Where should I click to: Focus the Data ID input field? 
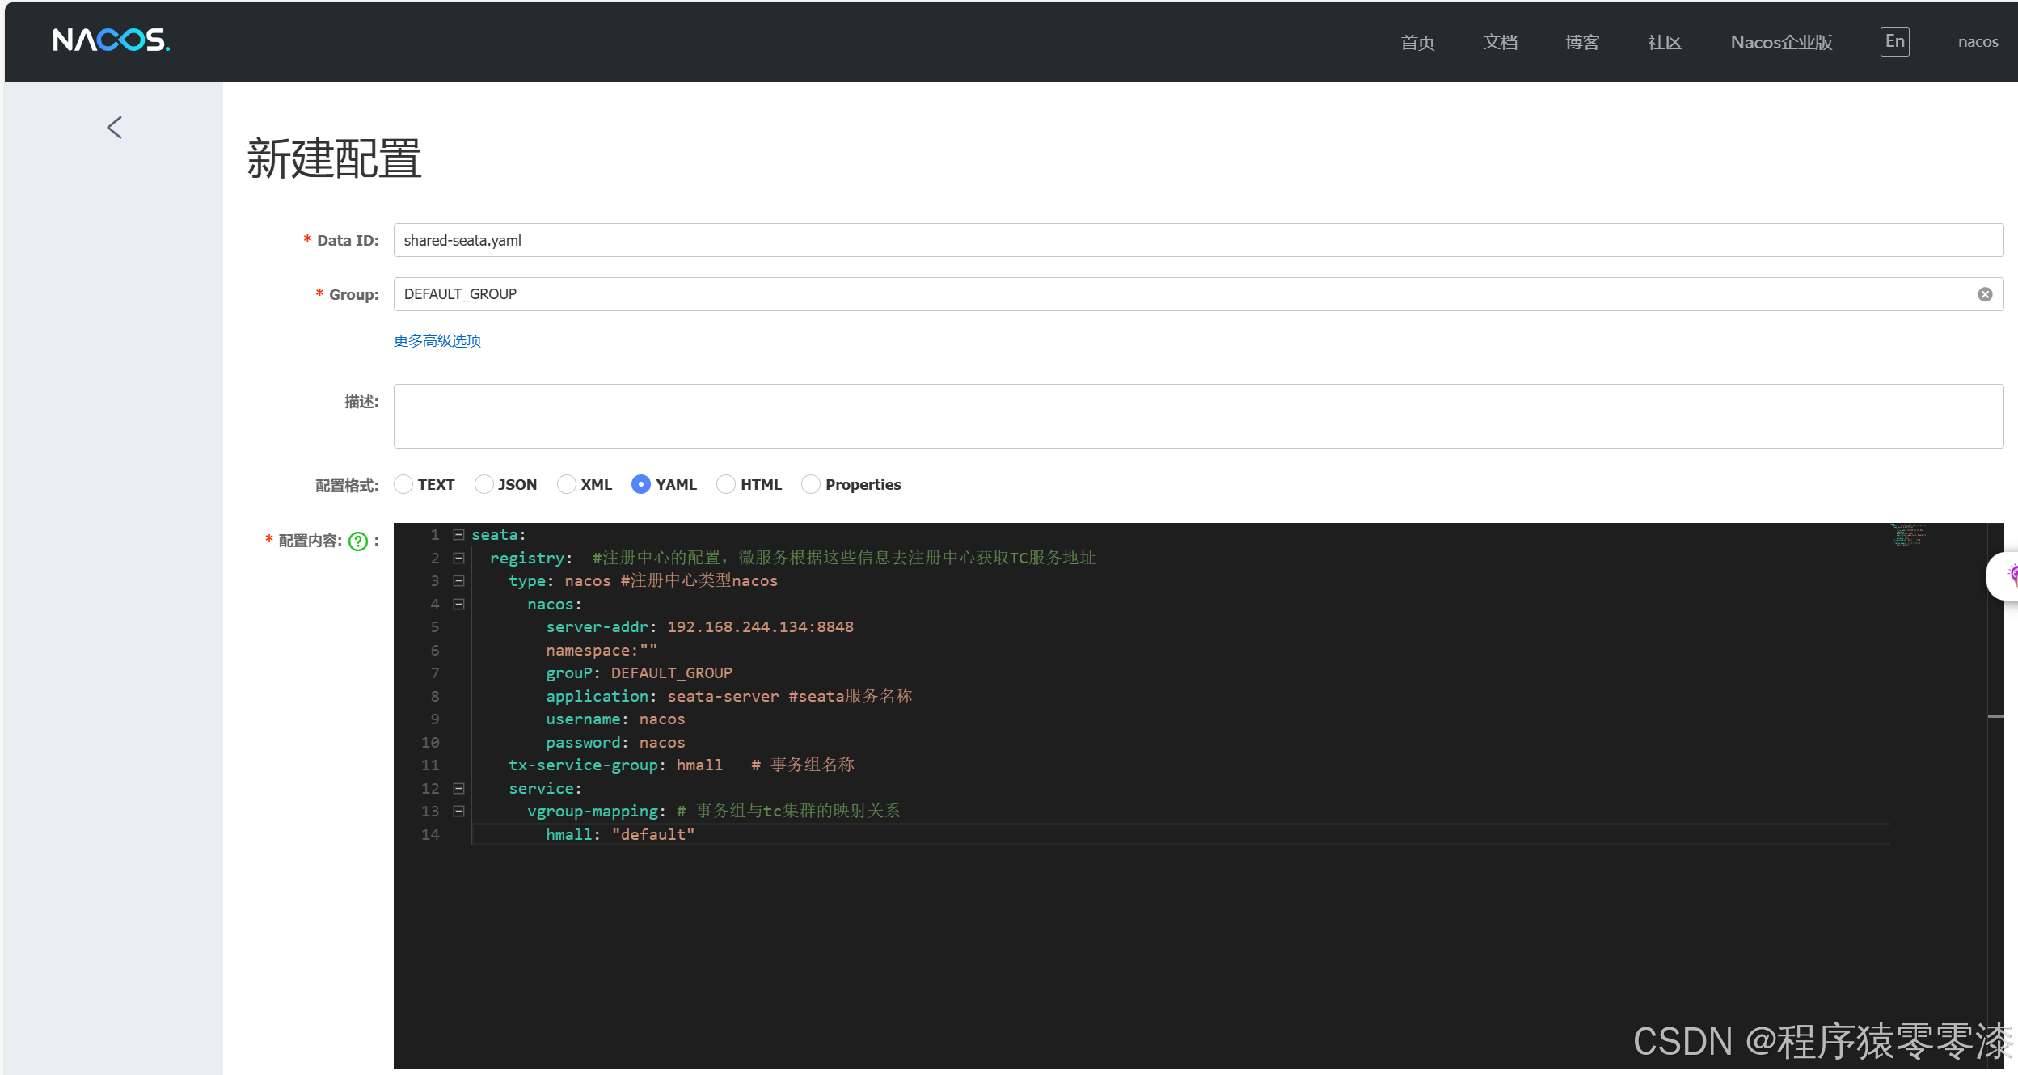pos(1198,240)
